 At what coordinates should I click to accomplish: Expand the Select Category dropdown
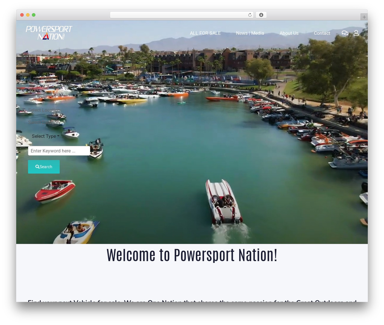pyautogui.click(x=44, y=122)
